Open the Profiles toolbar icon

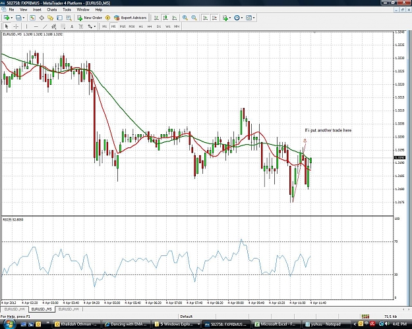18,18
